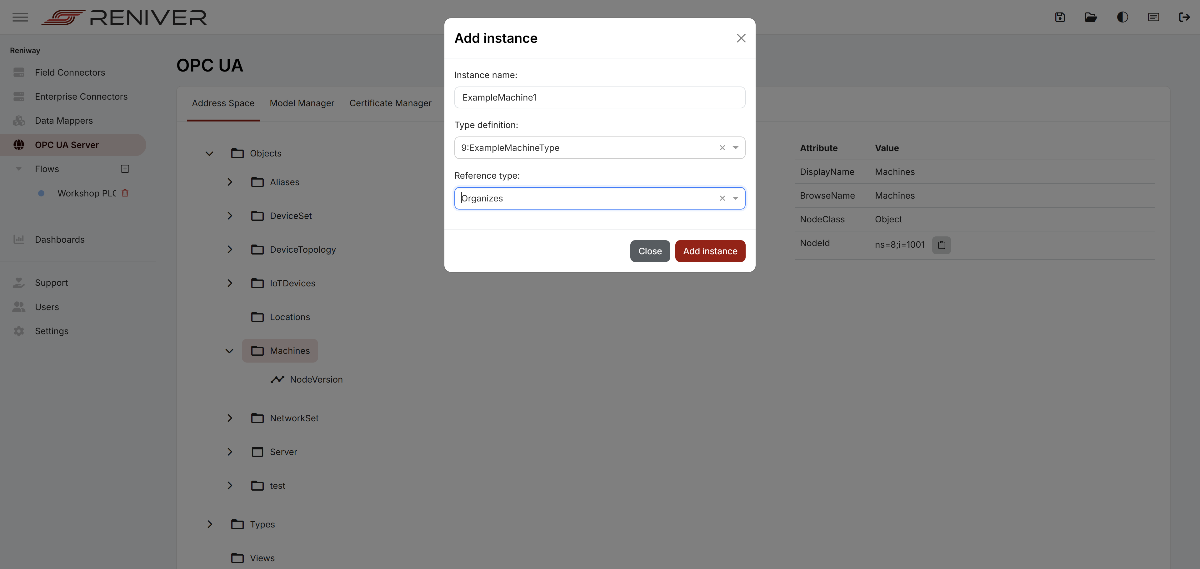Delete the Workshop PLC flow

(125, 193)
